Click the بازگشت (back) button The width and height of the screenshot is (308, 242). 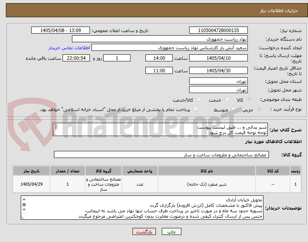(144, 231)
